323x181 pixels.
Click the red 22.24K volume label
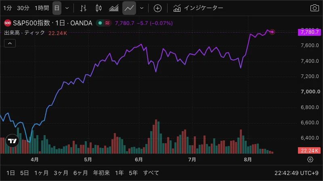point(309,150)
